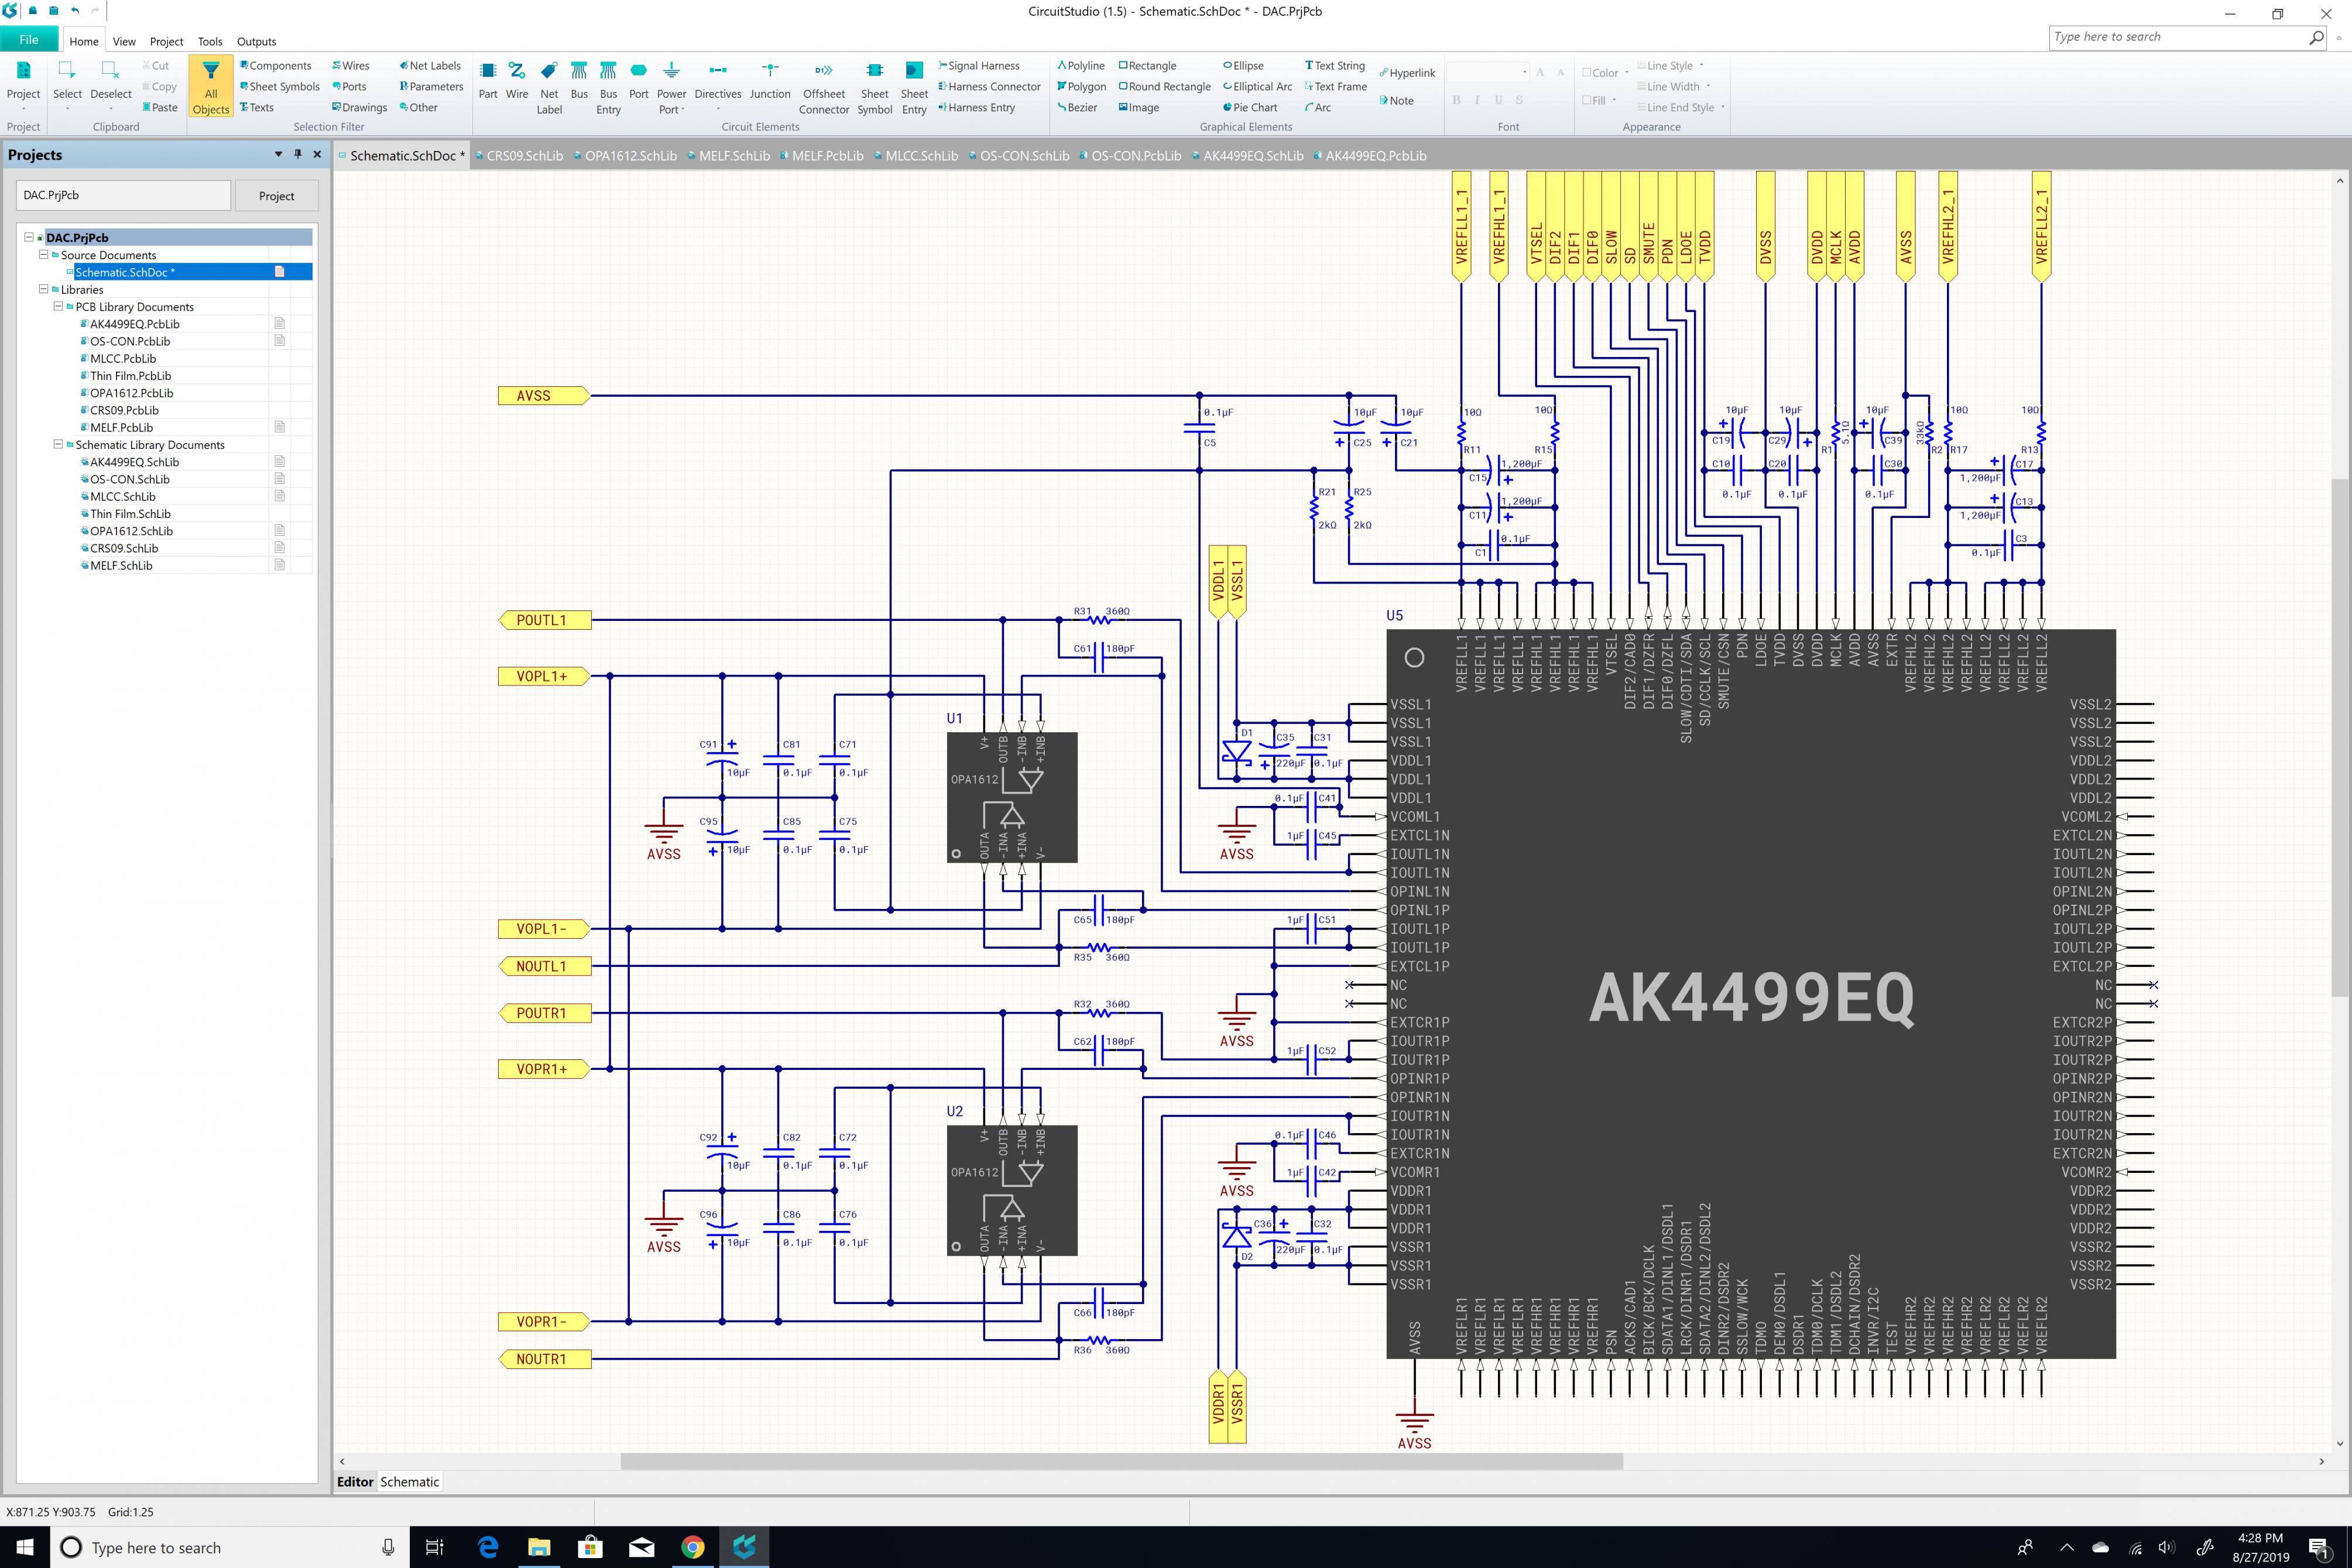Screen dimensions: 2352x1568
Task: Toggle the Components selection filter
Action: (275, 66)
